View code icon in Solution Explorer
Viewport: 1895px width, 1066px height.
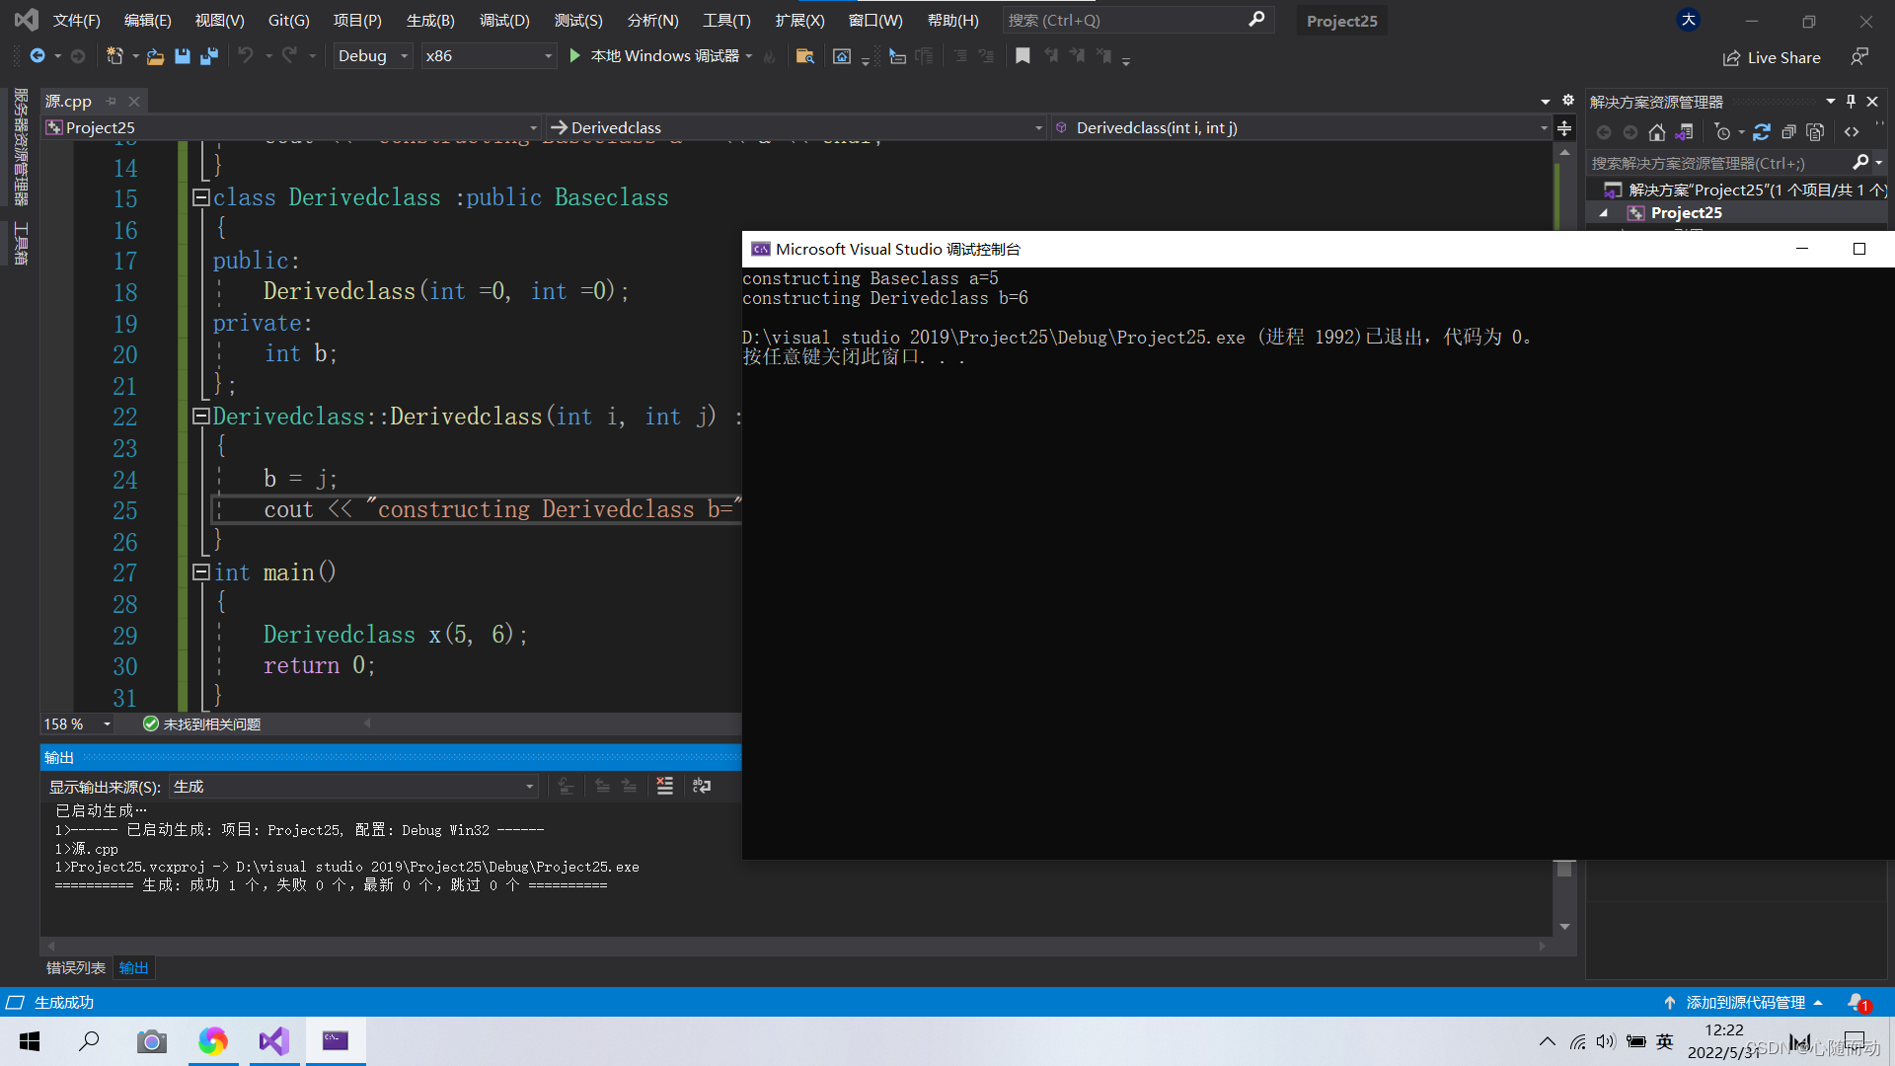click(1852, 132)
